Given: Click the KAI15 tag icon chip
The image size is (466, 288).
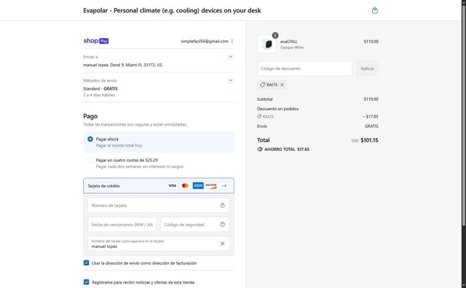Looking at the screenshot, I should click(262, 85).
